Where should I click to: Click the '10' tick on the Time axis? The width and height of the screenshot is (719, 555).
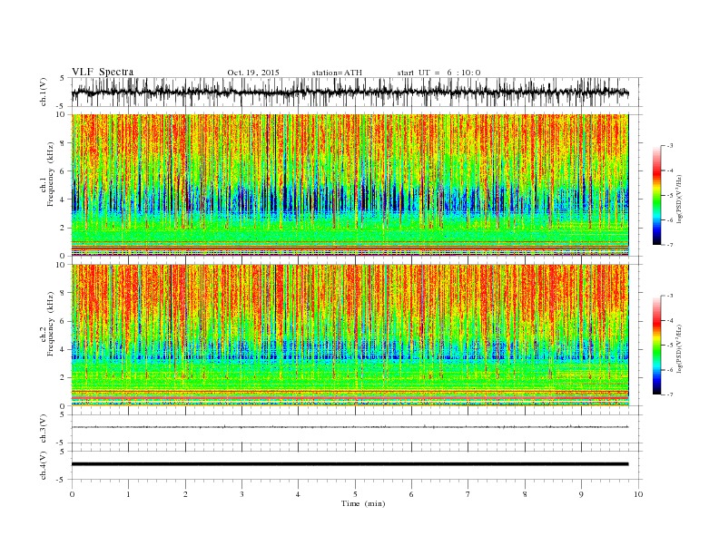point(638,494)
